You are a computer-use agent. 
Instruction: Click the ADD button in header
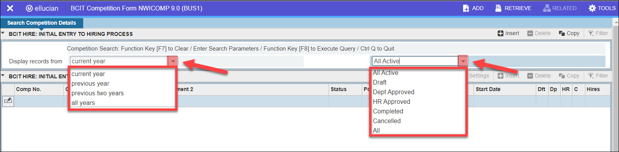473,8
